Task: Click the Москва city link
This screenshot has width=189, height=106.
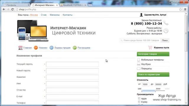Action: pos(34,15)
